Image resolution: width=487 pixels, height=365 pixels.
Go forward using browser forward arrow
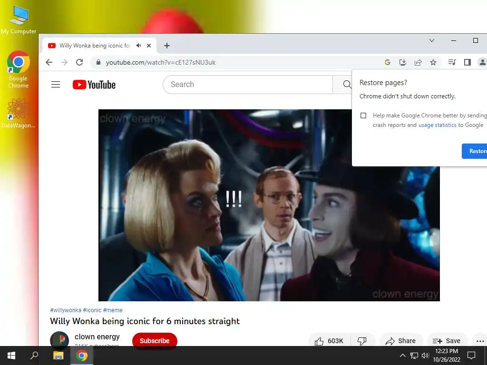tap(64, 62)
